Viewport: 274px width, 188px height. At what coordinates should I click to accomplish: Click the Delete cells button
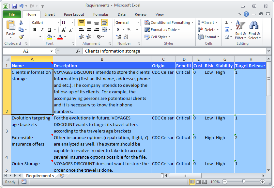point(208,30)
